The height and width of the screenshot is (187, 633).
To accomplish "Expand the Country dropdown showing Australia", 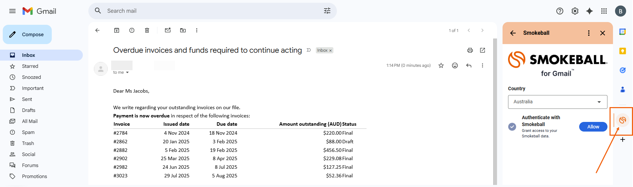I will pyautogui.click(x=557, y=102).
